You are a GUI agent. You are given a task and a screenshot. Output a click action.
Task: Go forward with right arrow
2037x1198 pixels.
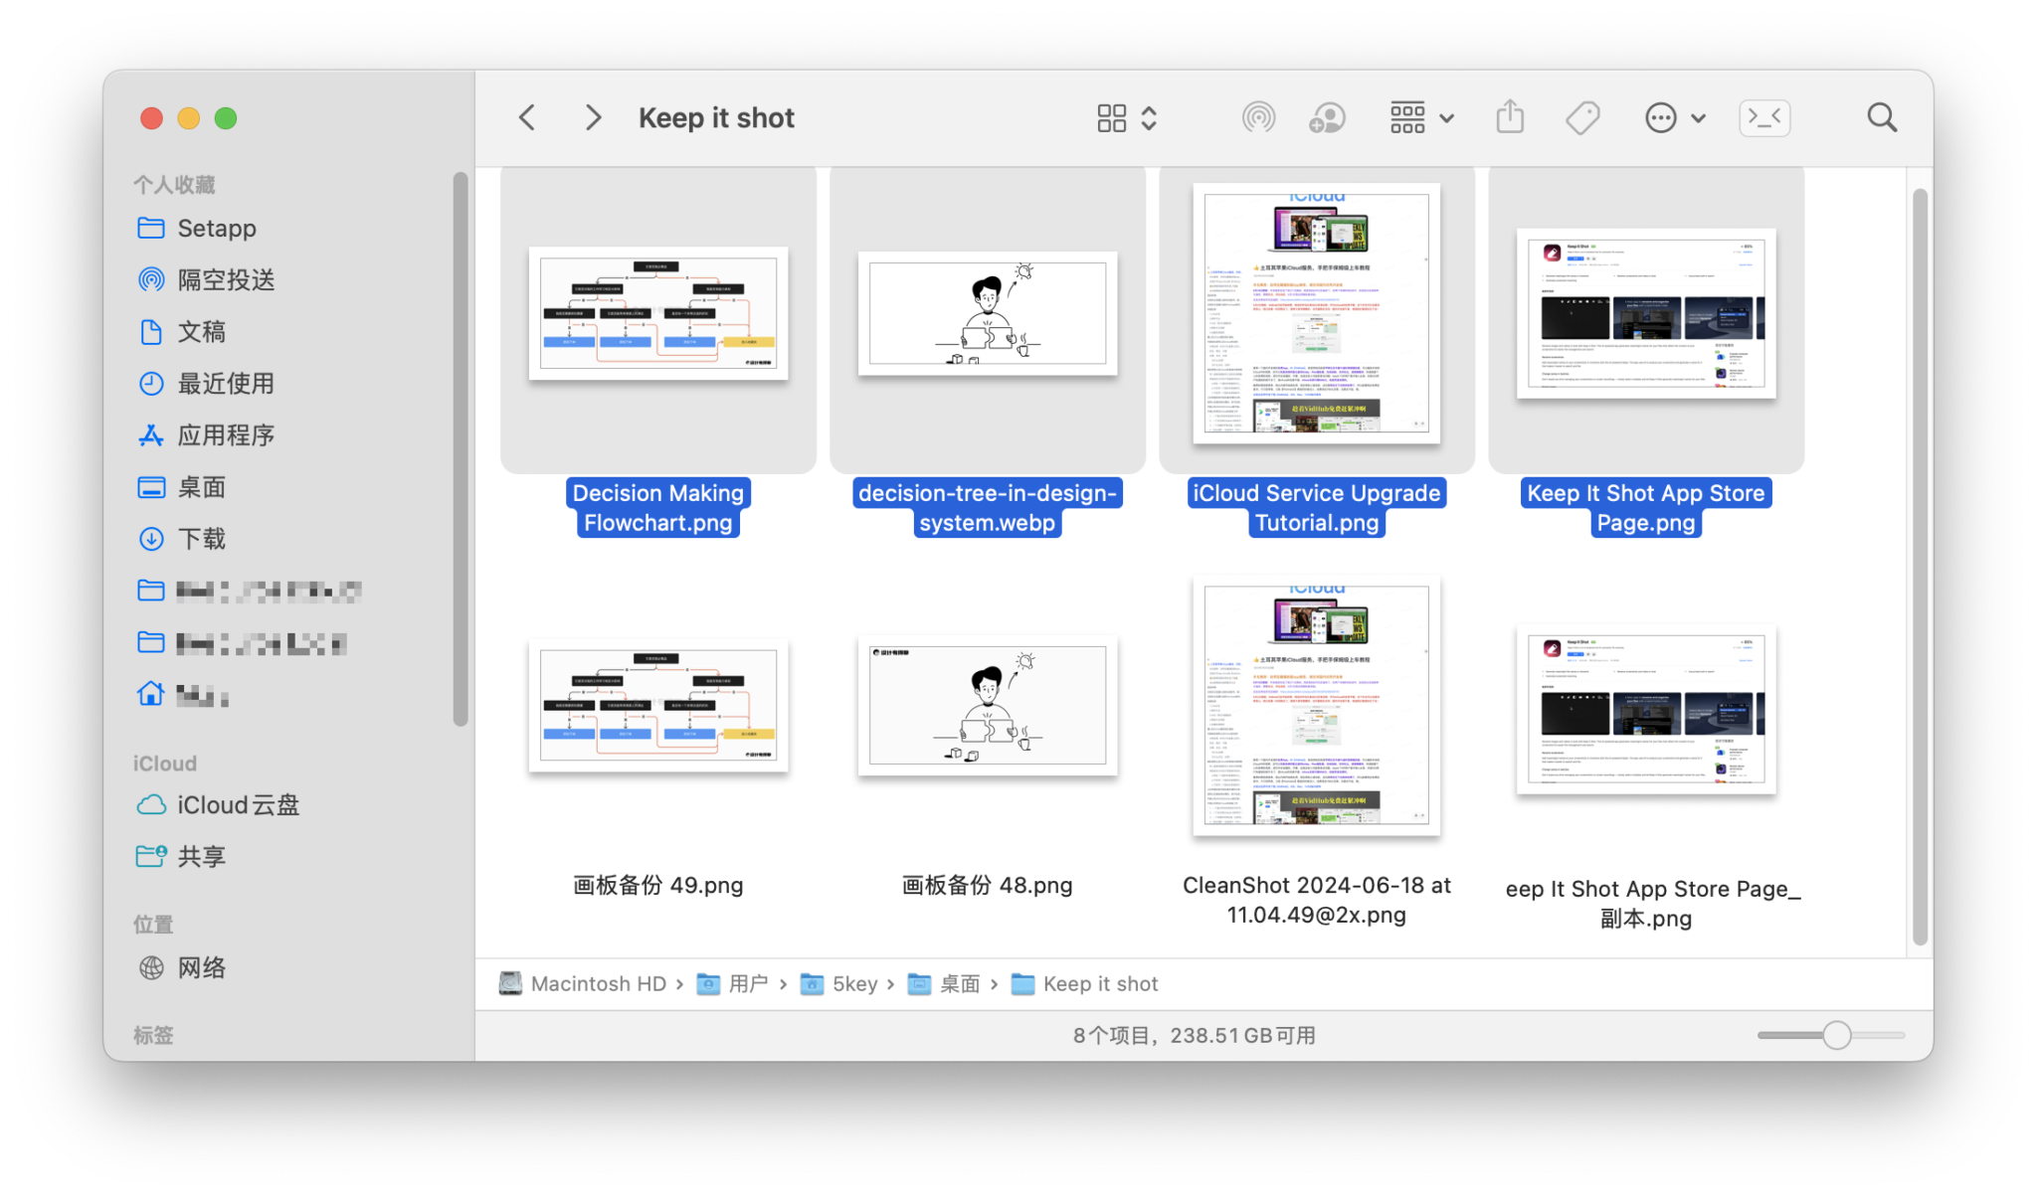tap(593, 118)
